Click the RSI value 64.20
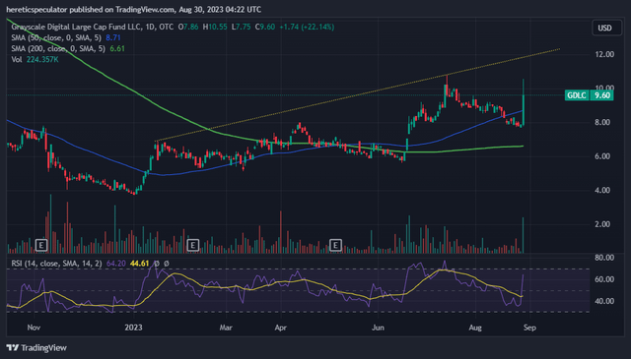 [x=116, y=264]
